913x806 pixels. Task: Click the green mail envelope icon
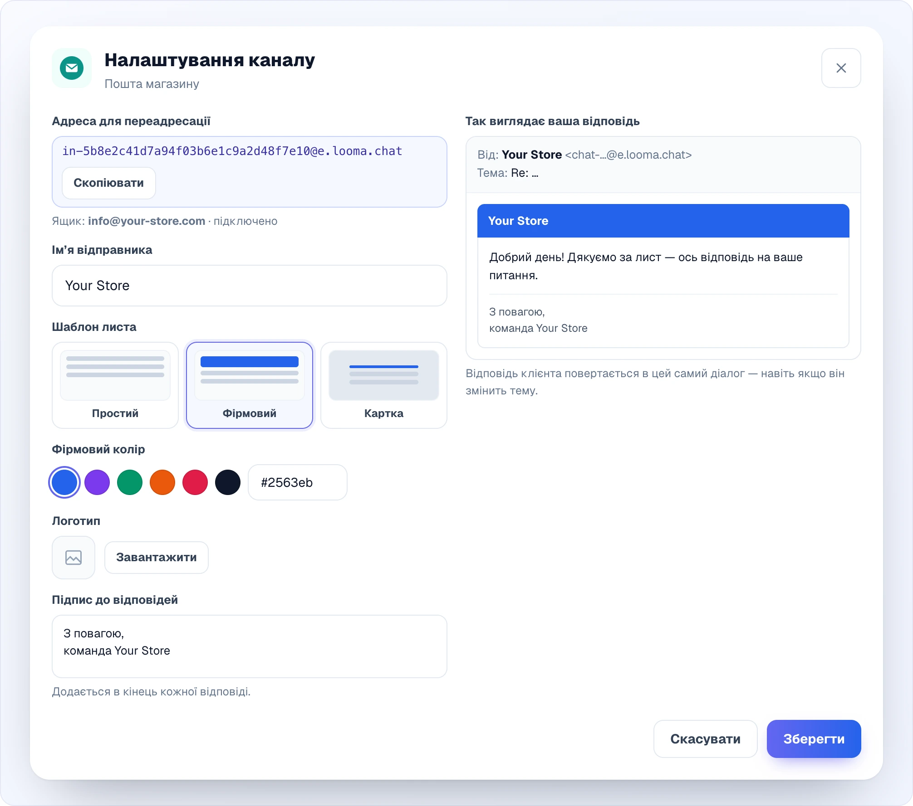coord(72,68)
